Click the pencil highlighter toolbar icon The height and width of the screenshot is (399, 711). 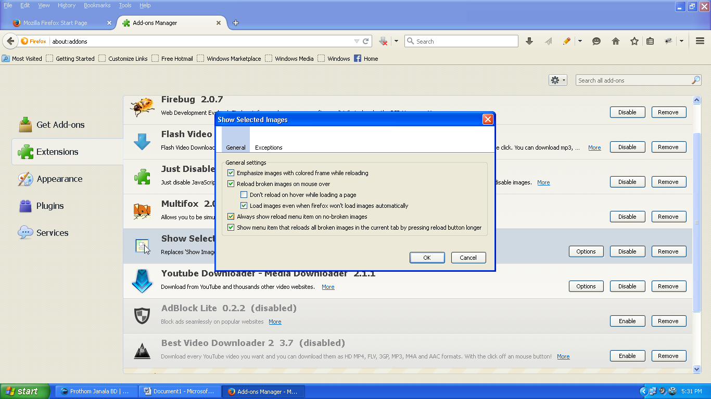coord(567,41)
